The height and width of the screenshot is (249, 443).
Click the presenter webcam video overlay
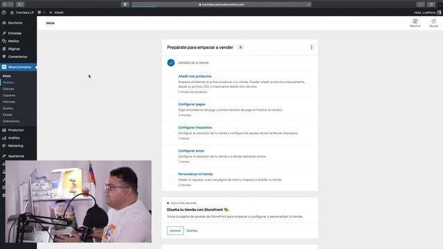[78, 201]
